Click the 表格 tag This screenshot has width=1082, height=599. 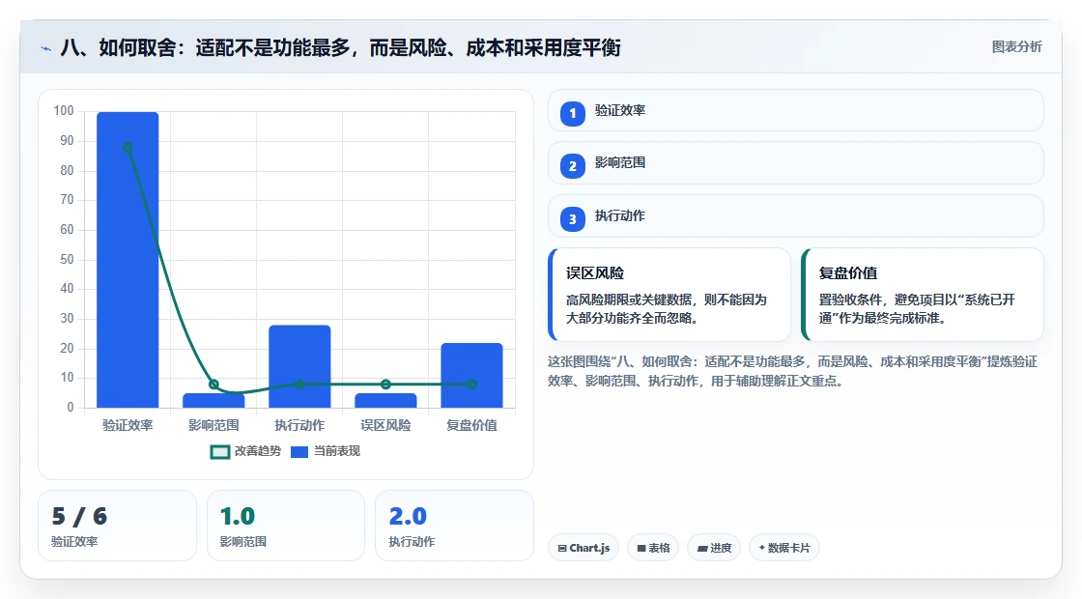pyautogui.click(x=653, y=548)
